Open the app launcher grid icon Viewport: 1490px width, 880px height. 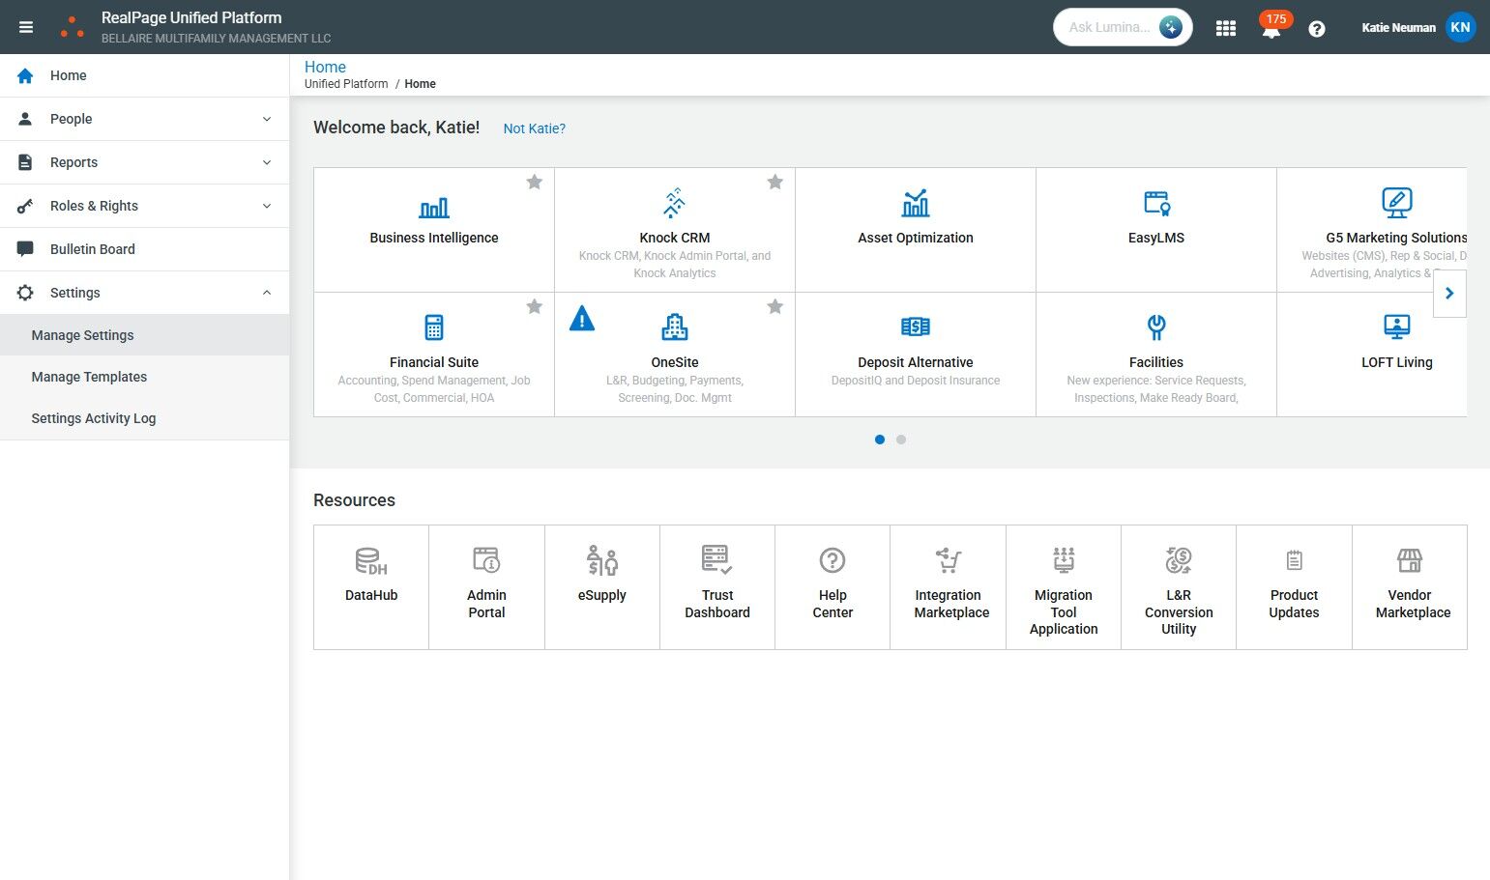1226,28
